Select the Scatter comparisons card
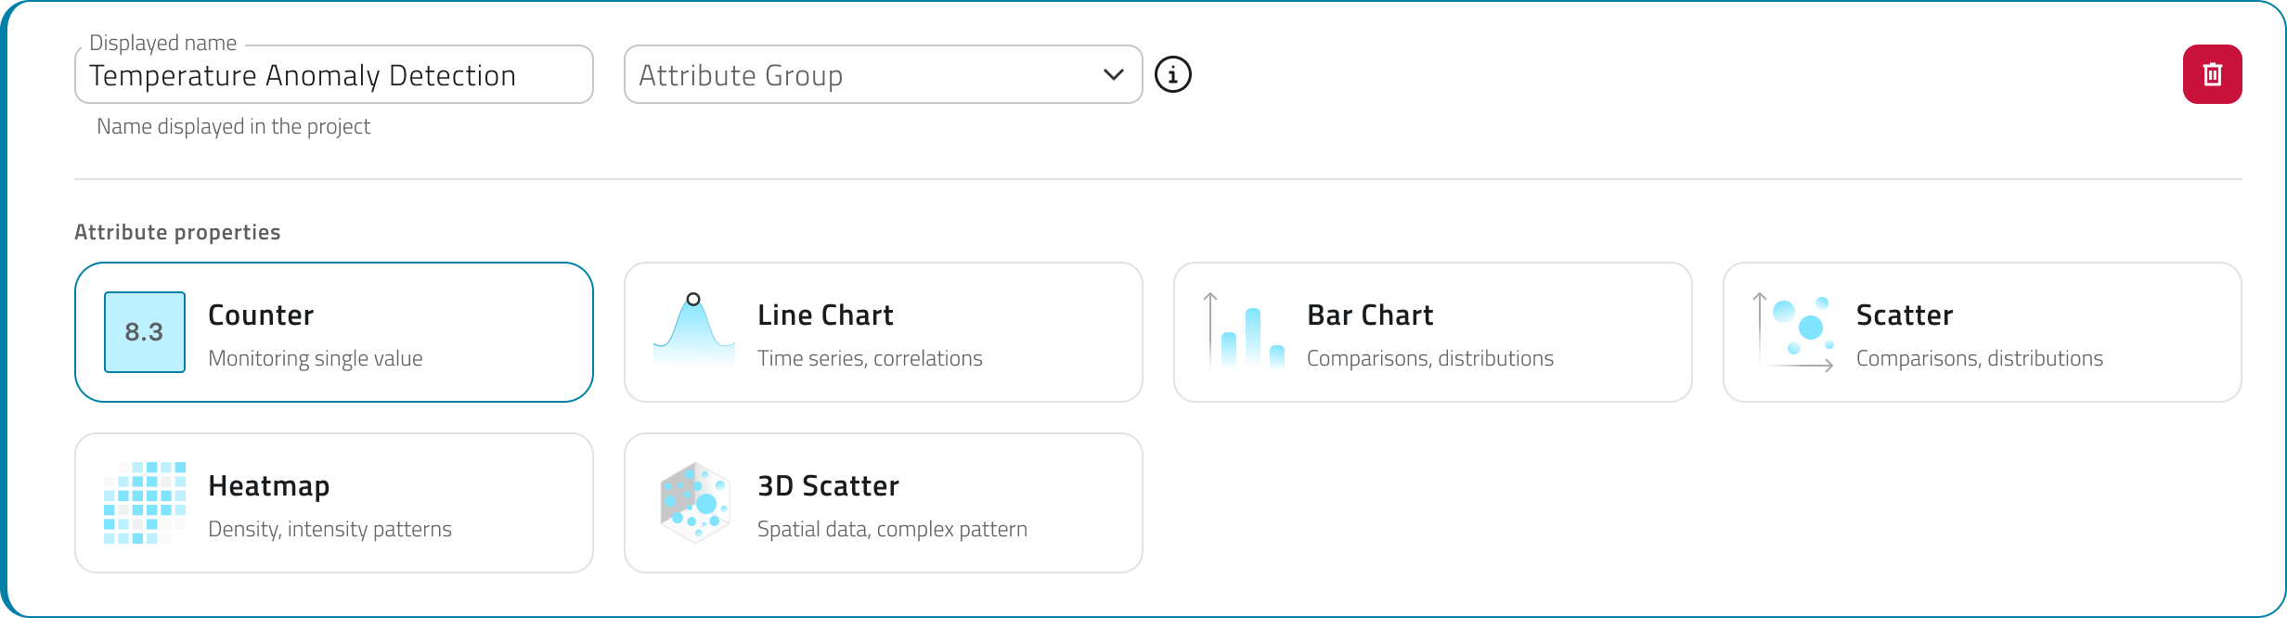 click(x=1983, y=331)
